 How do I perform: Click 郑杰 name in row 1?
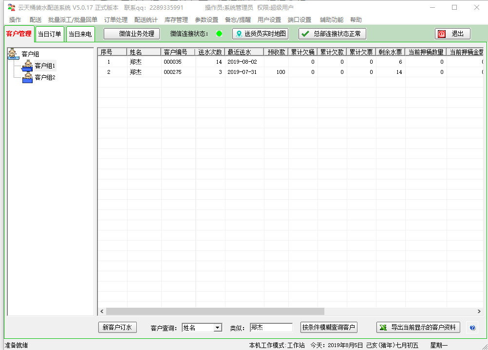136,62
